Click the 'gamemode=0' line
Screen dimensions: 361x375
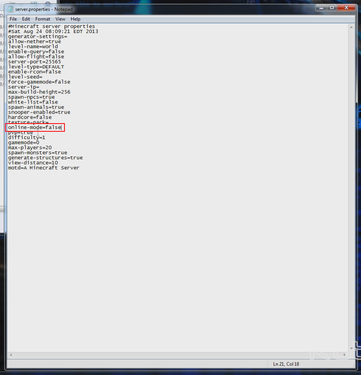click(24, 142)
